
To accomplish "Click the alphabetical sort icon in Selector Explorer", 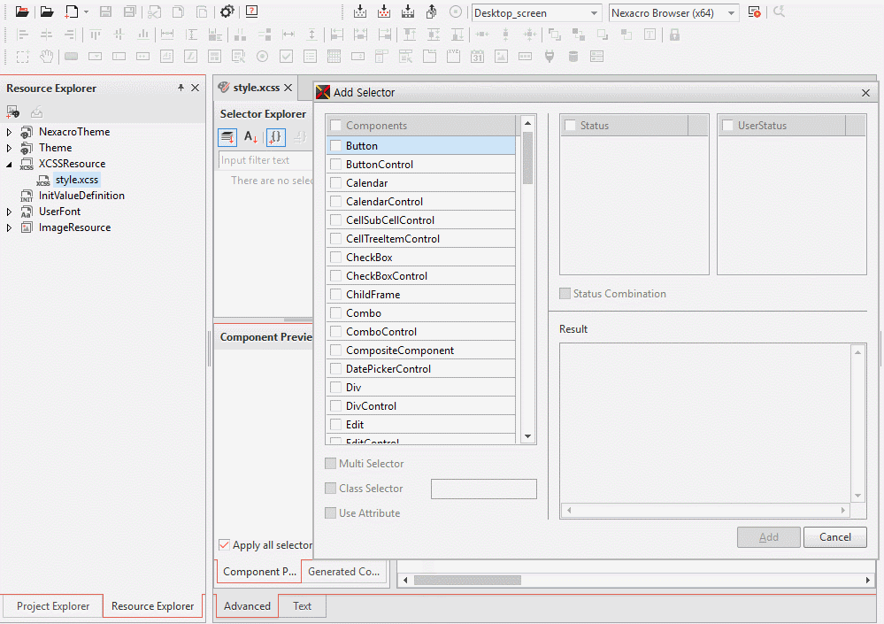I will pyautogui.click(x=251, y=137).
